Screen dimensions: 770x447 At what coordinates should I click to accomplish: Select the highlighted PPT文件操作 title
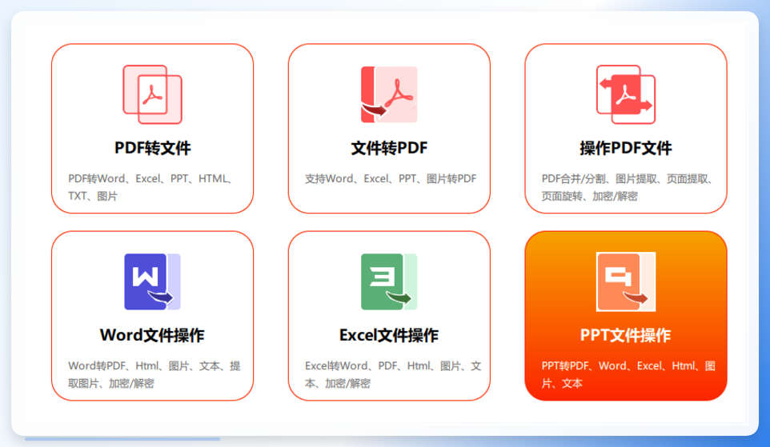pyautogui.click(x=626, y=335)
